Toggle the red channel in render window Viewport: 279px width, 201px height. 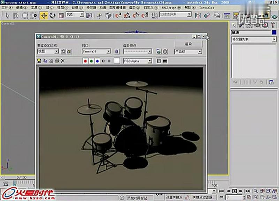[85, 61]
